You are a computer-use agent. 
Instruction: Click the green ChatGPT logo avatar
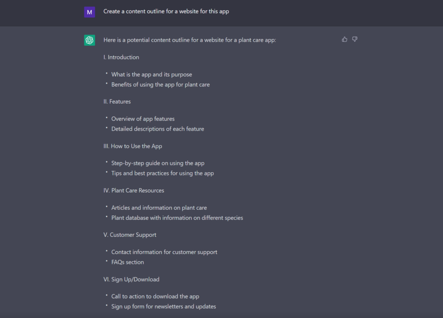pos(90,40)
